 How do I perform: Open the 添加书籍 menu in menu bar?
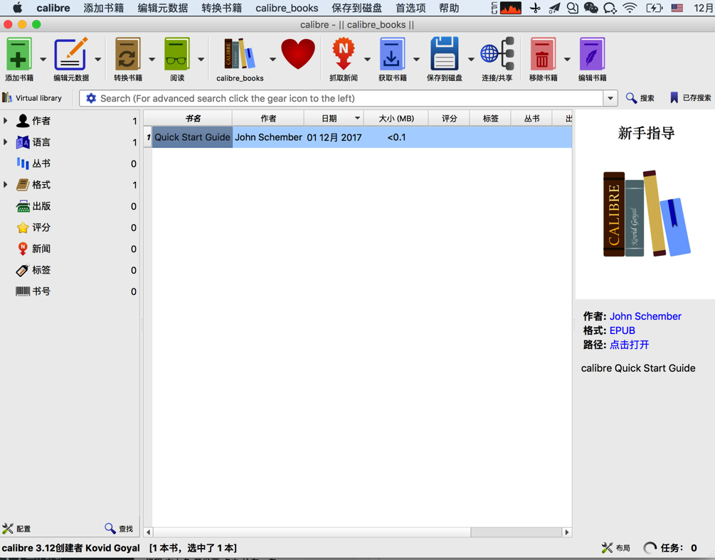point(103,8)
